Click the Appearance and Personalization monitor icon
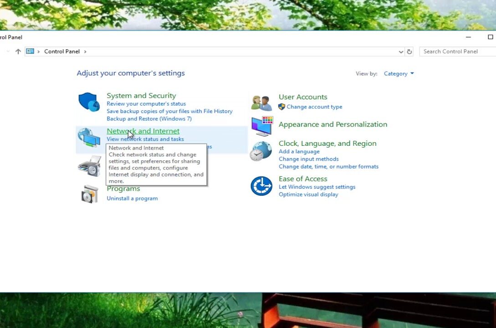496x328 pixels. point(262,126)
